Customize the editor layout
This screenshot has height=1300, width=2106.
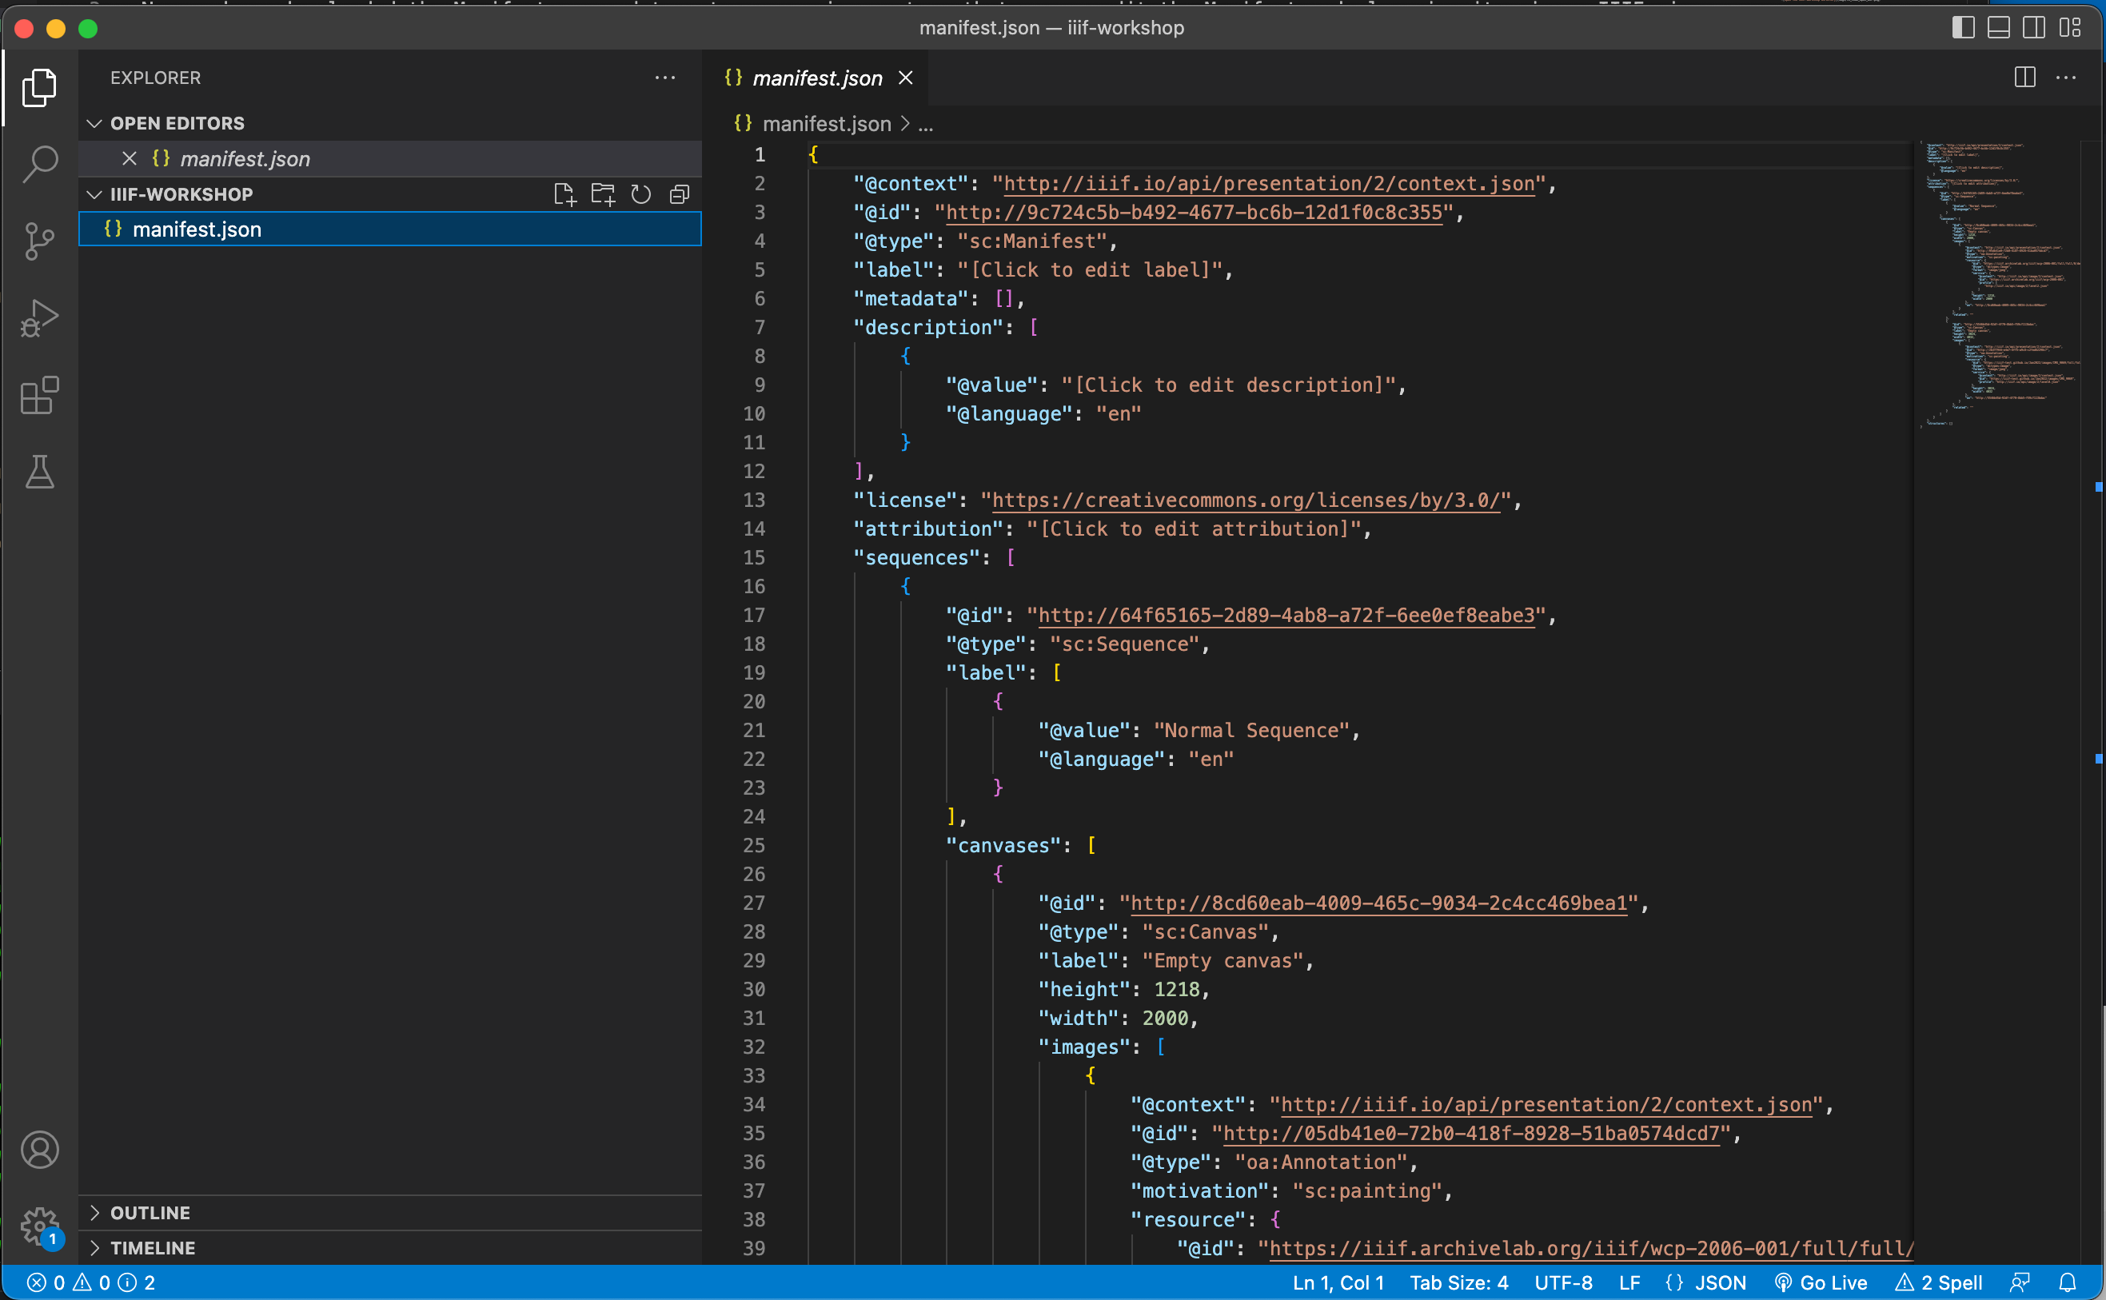tap(2070, 27)
